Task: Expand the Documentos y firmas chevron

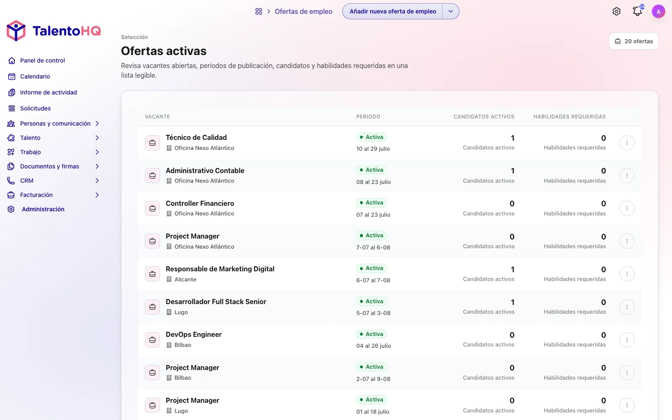Action: 97,166
